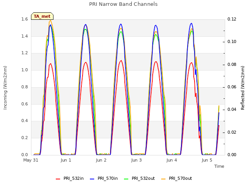Click the green PRI_532out legend swatch
Image resolution: width=248 pixels, height=186 pixels.
click(x=126, y=179)
